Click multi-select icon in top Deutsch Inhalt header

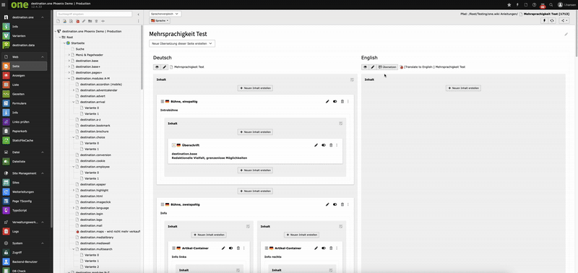(352, 79)
